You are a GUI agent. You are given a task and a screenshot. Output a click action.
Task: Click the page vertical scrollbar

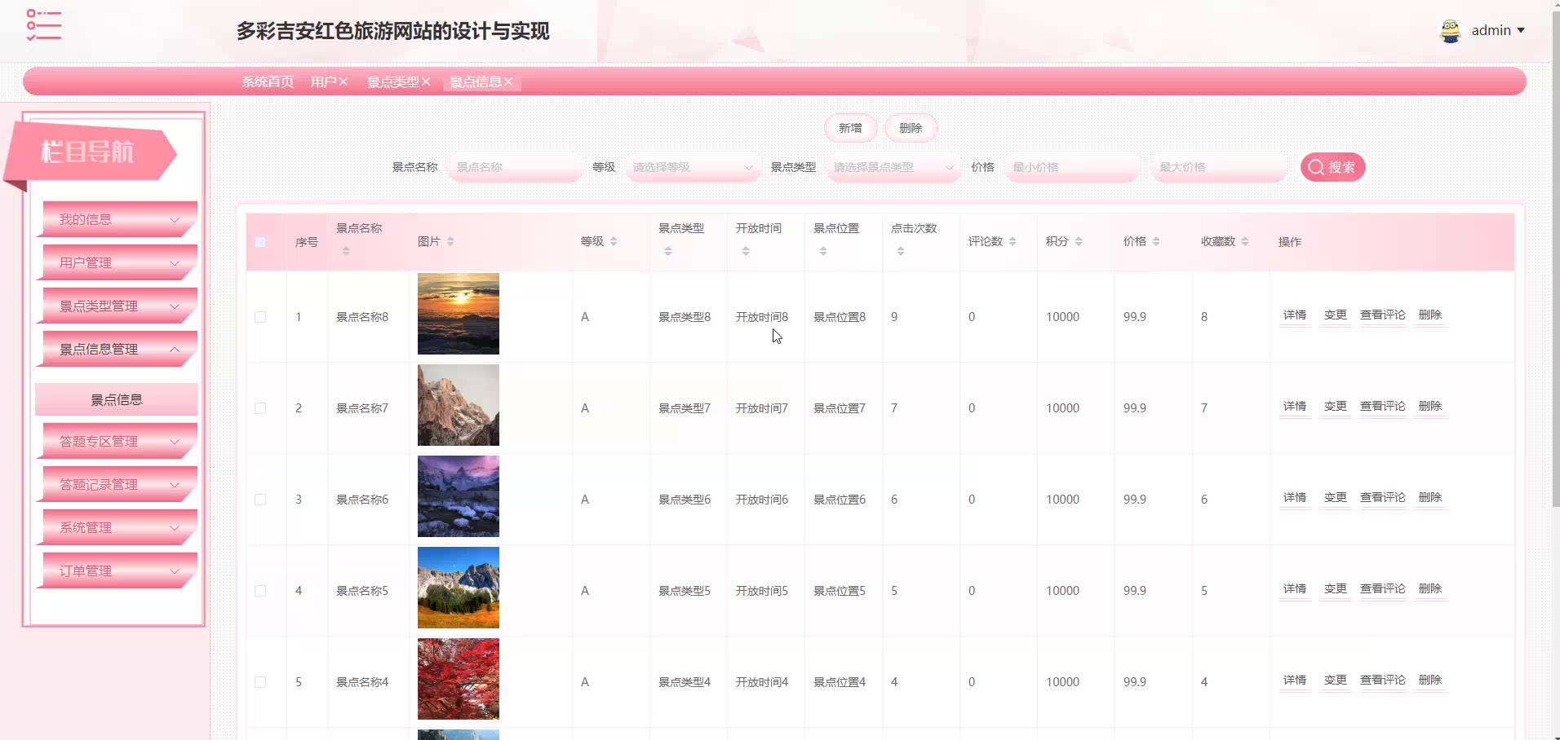pyautogui.click(x=1555, y=261)
